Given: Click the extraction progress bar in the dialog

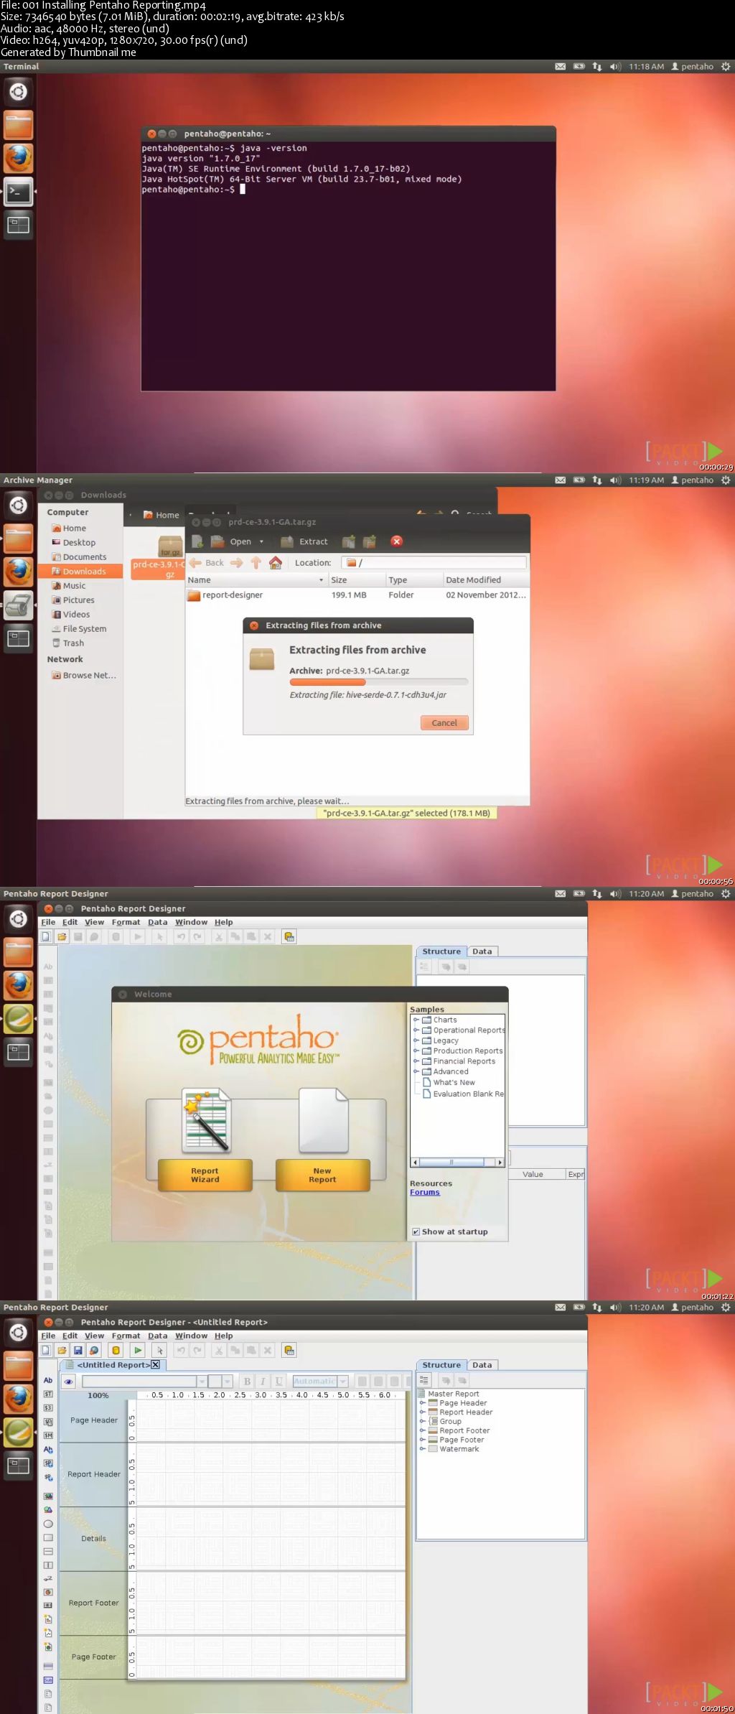Looking at the screenshot, I should pyautogui.click(x=378, y=682).
